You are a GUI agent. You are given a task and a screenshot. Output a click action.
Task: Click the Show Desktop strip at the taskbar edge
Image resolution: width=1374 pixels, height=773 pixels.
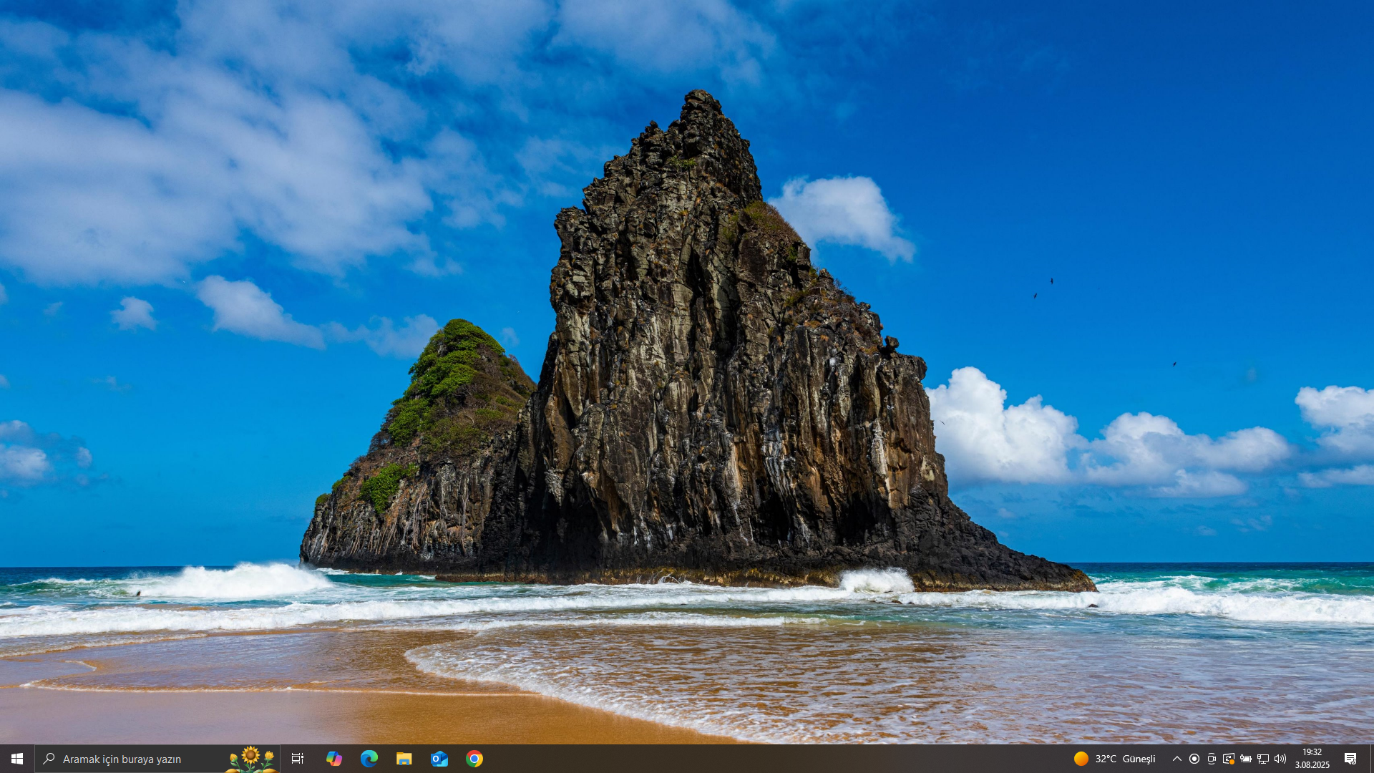click(1371, 759)
